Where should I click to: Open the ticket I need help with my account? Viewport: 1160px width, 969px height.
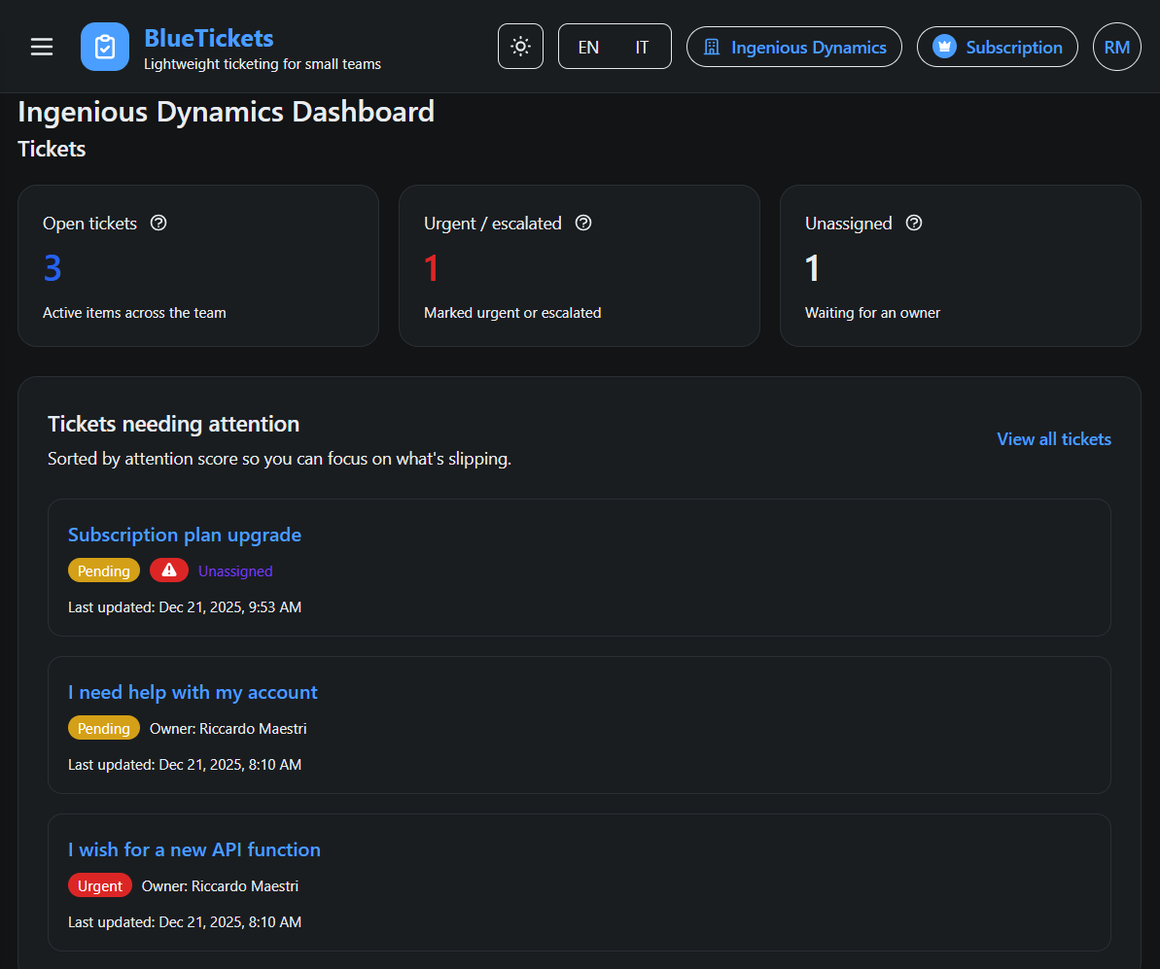(x=192, y=692)
